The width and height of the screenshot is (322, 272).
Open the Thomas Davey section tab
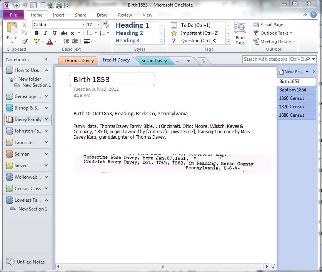78,60
